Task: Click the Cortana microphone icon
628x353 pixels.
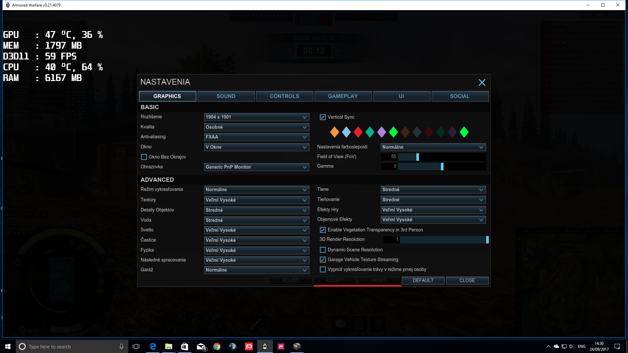Action: tap(121, 346)
